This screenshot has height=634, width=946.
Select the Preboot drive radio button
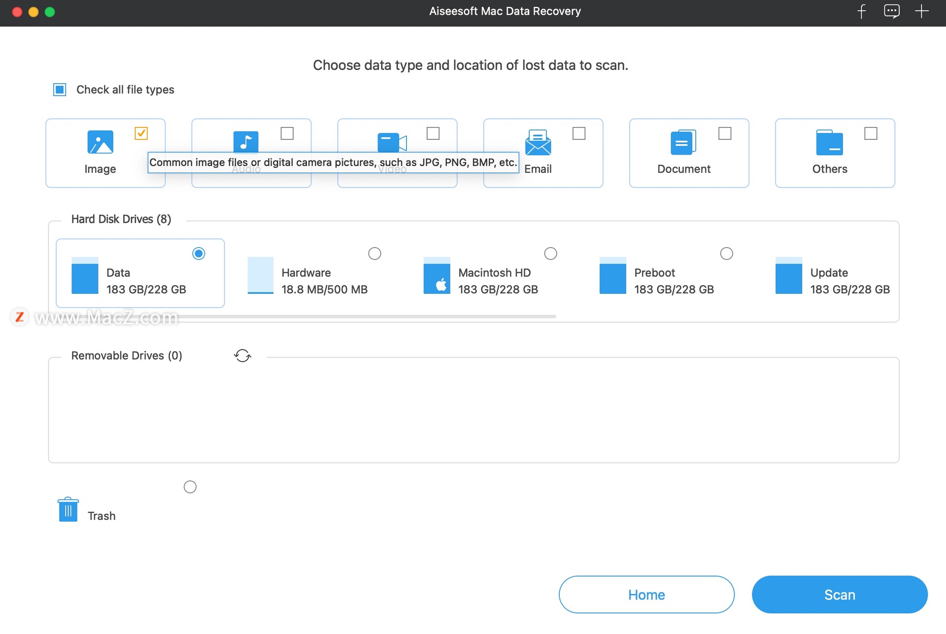click(x=726, y=254)
